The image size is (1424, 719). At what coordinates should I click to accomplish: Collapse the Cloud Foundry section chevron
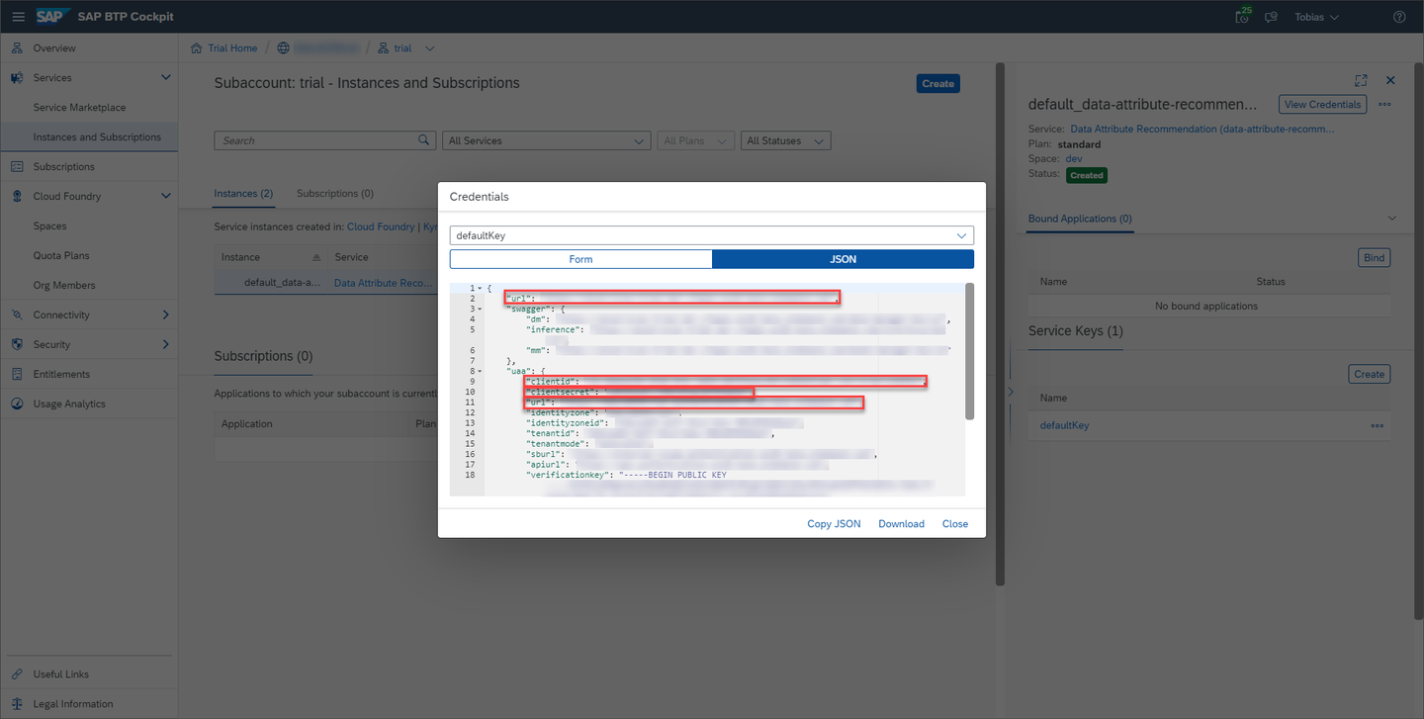pyautogui.click(x=165, y=197)
